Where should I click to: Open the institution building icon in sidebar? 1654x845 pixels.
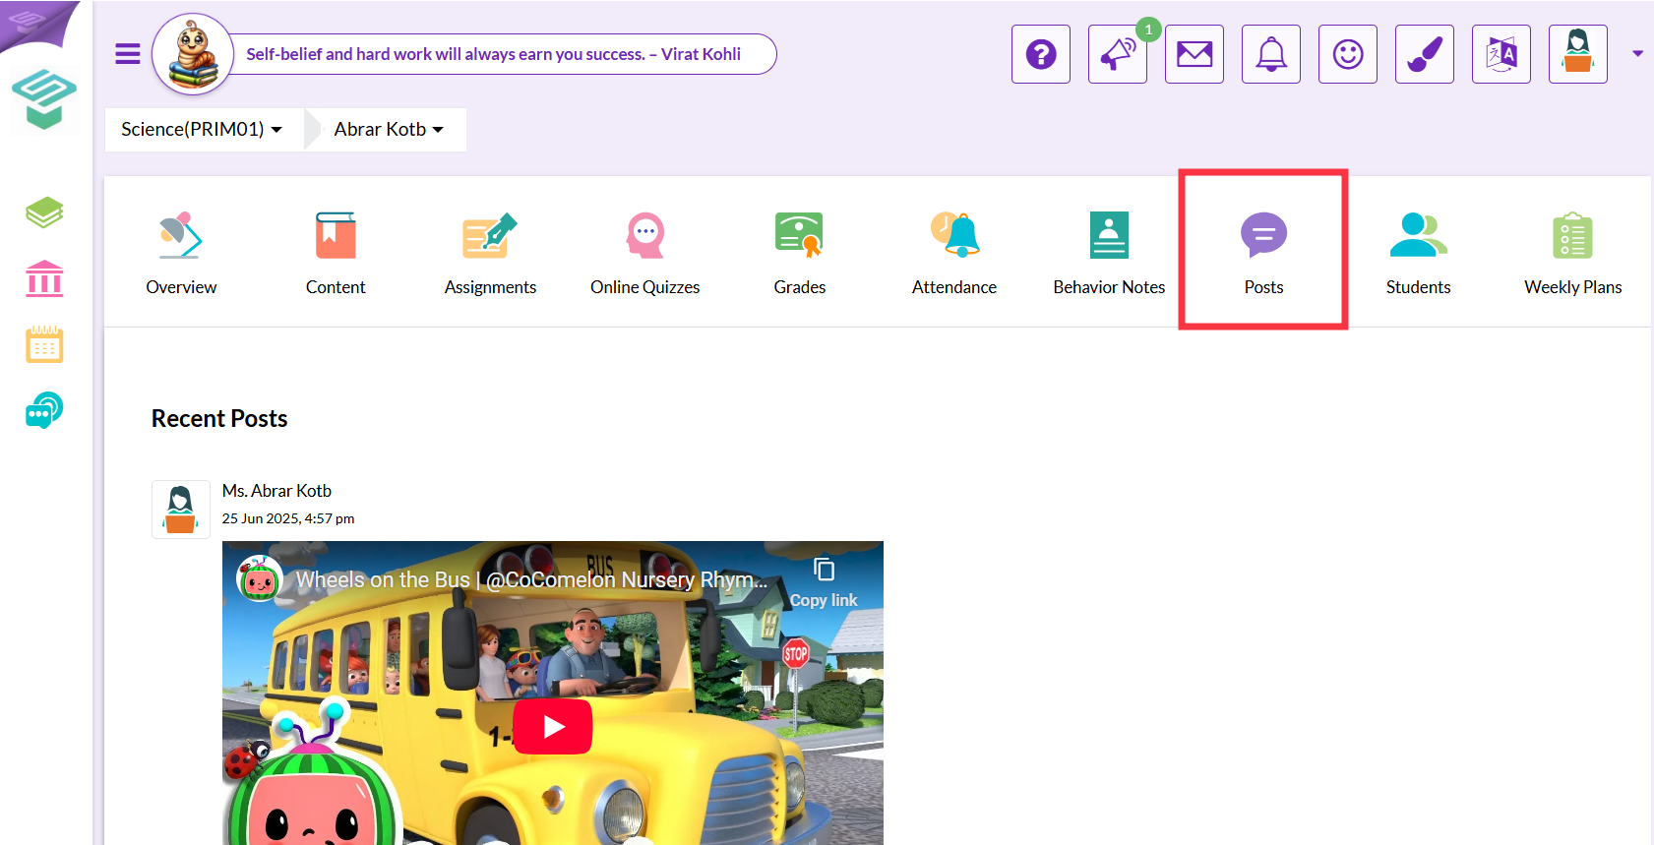point(44,278)
